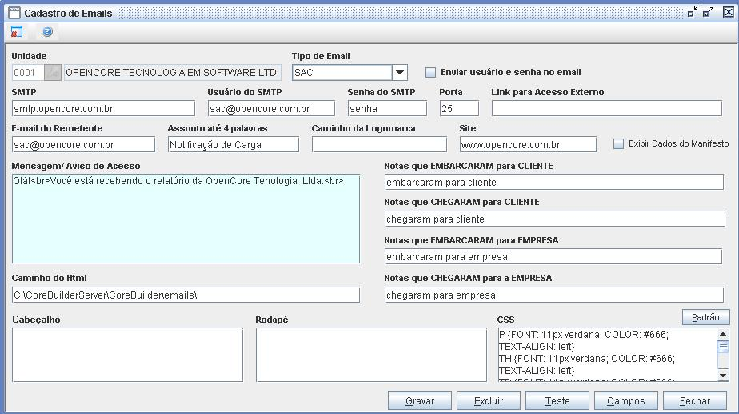Screen dimensions: 739x414
Task: Click the CSS scrollbar up arrow
Action: click(723, 334)
